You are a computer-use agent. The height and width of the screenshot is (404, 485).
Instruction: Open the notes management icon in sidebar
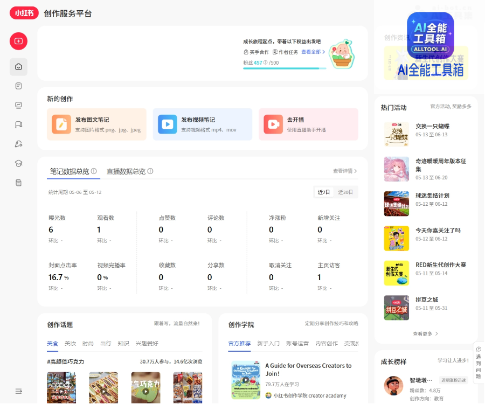coord(18,86)
